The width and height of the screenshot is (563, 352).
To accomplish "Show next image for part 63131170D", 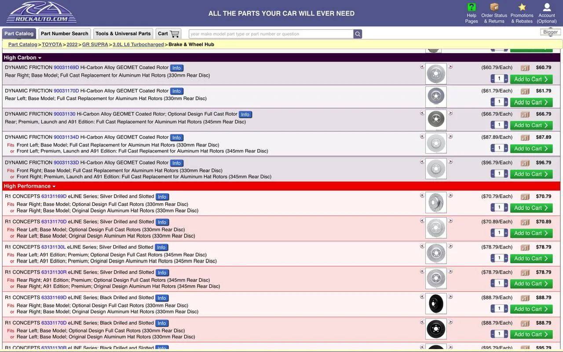I will tap(450, 221).
